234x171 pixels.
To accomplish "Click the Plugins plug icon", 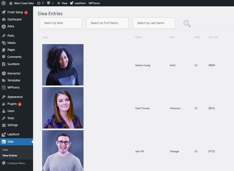I will click(4, 104).
